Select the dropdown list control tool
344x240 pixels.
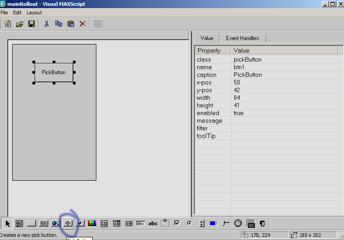click(x=117, y=223)
